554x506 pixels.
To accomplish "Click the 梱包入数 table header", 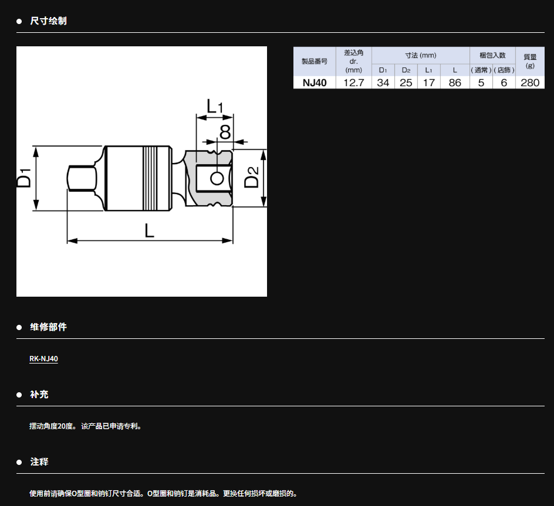I will 492,55.
